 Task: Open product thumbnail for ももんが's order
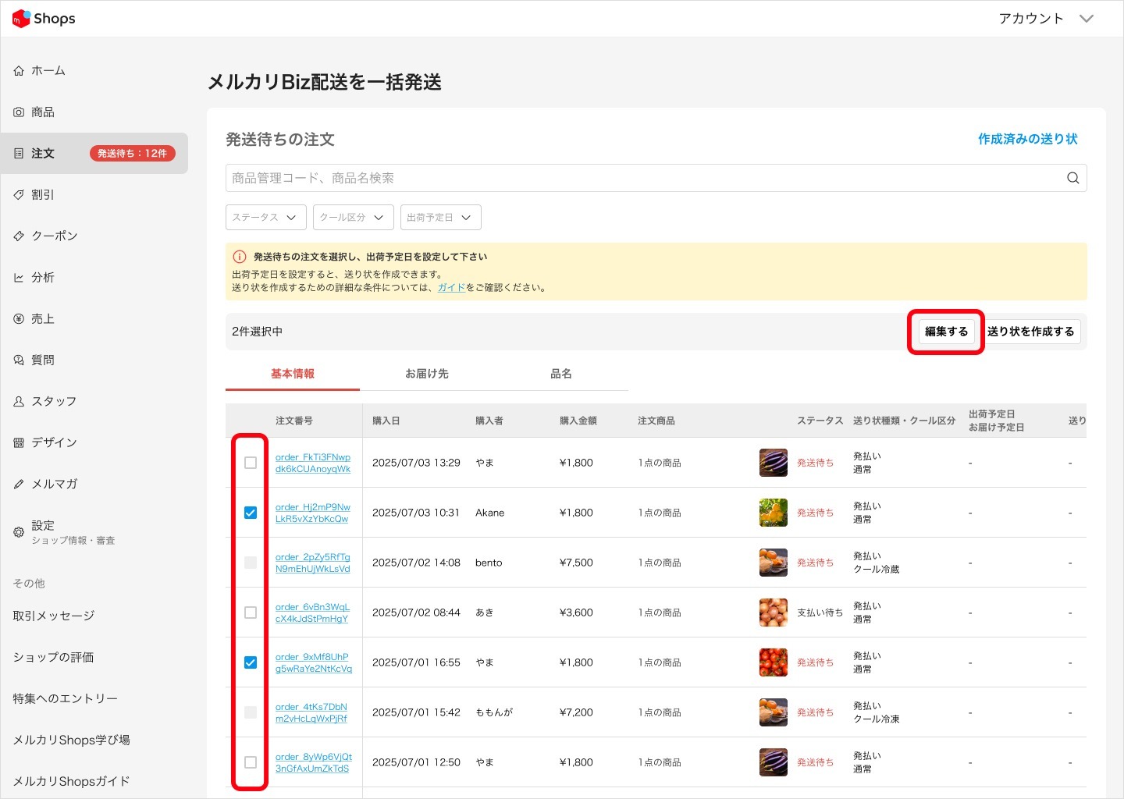coord(774,712)
